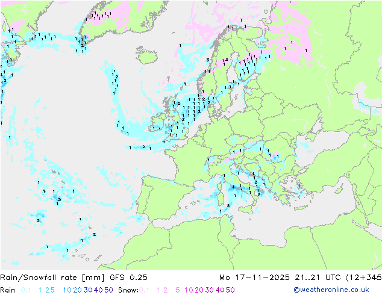Click the 'Mo 17-11-2025' date text
This screenshot has width=382, height=295.
(x=254, y=278)
